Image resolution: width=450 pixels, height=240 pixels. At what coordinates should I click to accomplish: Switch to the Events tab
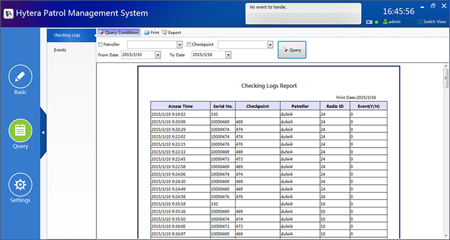(x=60, y=50)
